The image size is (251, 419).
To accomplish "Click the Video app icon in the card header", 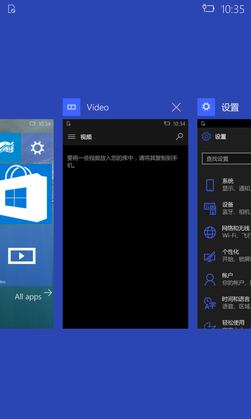I will tap(71, 107).
